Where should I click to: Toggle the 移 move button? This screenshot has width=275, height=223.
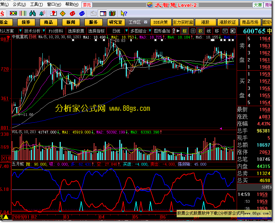(x=217, y=31)
